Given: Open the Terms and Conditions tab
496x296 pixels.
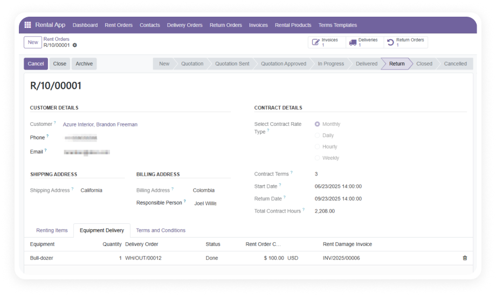Looking at the screenshot, I should pos(161,230).
